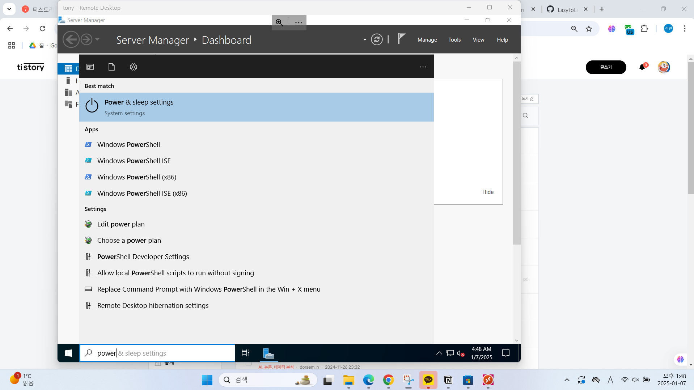Viewport: 694px width, 390px height.
Task: Open KakaoTalk from host taskbar
Action: pyautogui.click(x=428, y=380)
